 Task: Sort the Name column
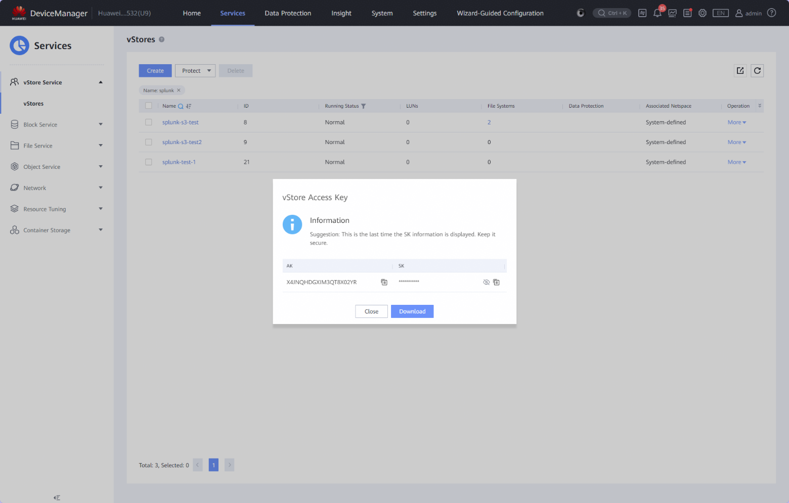click(x=189, y=106)
